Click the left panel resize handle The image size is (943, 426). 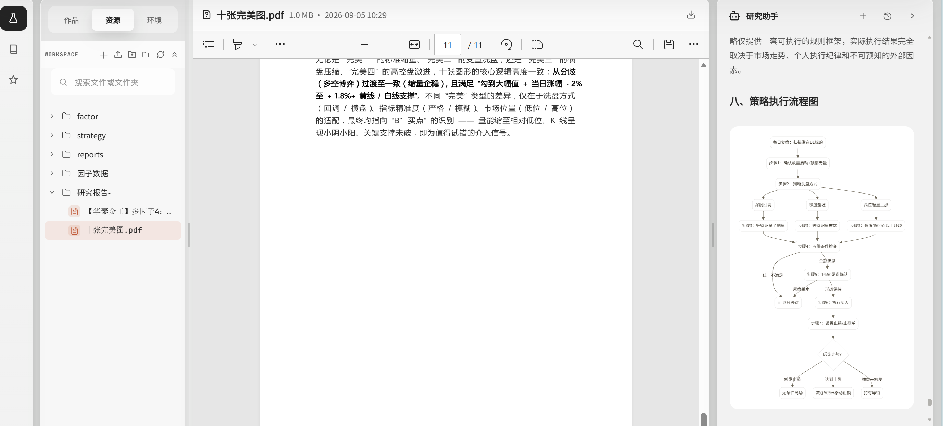coord(189,235)
